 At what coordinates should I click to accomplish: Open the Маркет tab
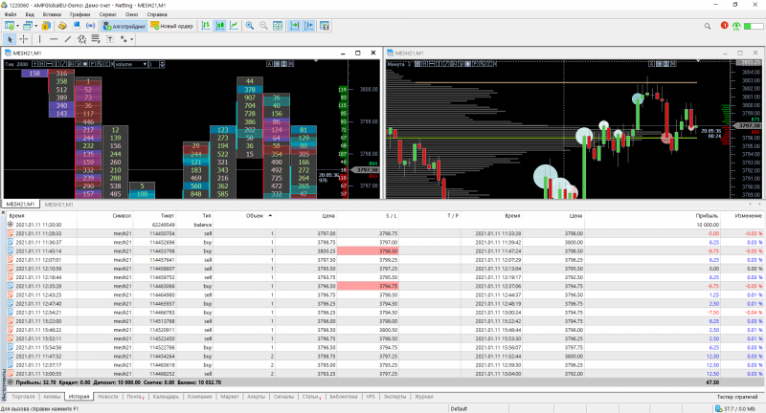(x=229, y=397)
